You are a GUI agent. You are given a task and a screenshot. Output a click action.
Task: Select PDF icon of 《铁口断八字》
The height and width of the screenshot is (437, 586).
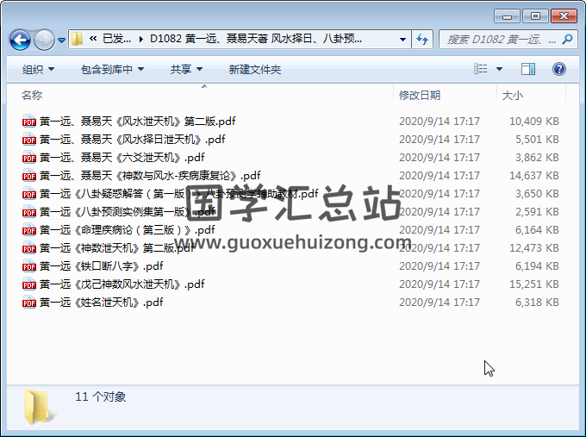coord(29,265)
